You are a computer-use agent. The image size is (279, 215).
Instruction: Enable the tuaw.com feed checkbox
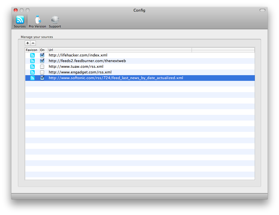click(42, 67)
